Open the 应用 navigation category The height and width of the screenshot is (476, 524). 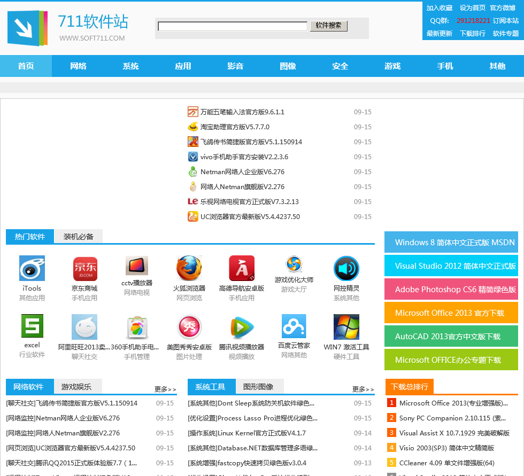(x=183, y=66)
